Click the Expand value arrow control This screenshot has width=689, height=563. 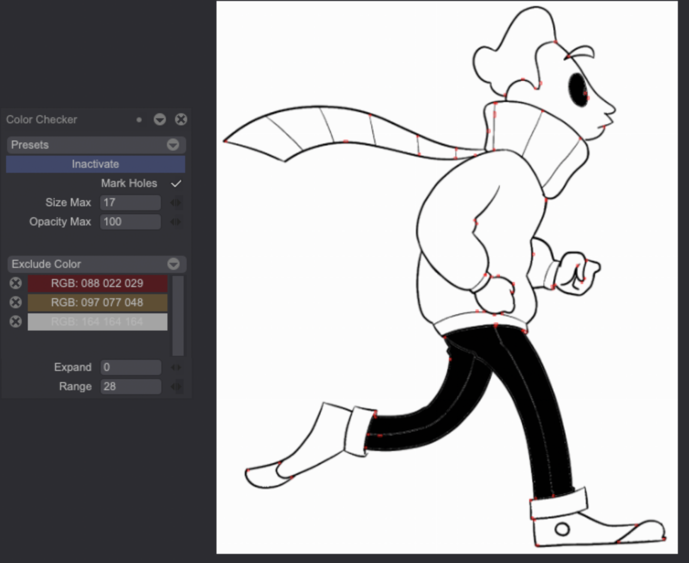tap(175, 367)
